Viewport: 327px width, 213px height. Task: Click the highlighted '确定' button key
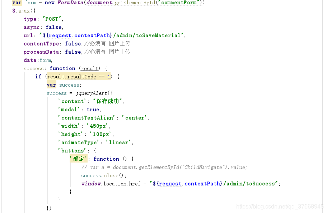coord(78,159)
